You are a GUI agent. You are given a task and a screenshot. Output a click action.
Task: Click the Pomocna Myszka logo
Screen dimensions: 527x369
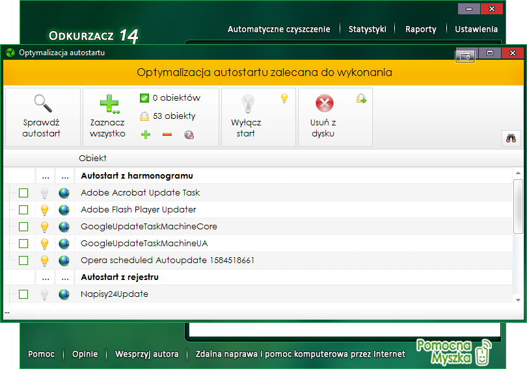tap(453, 352)
